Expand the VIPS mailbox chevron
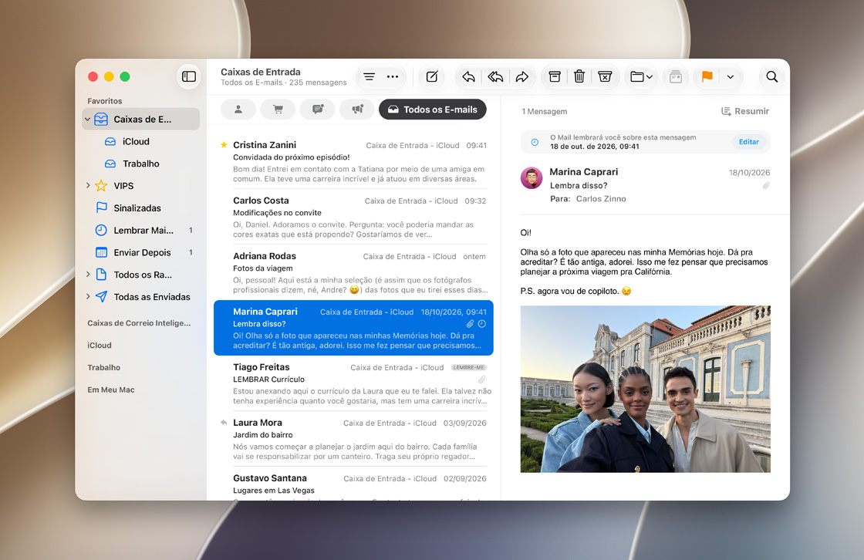 88,186
